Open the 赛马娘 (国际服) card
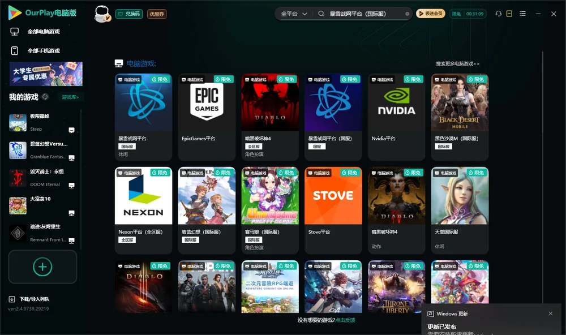This screenshot has width=566, height=335. tap(270, 211)
